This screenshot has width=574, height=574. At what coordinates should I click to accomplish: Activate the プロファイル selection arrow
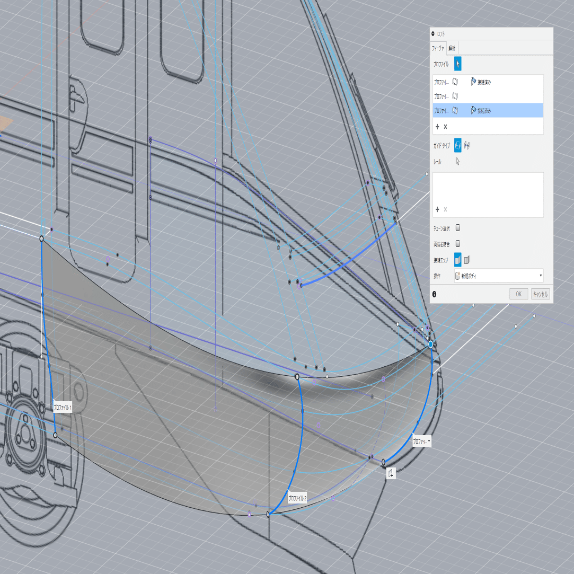[457, 64]
